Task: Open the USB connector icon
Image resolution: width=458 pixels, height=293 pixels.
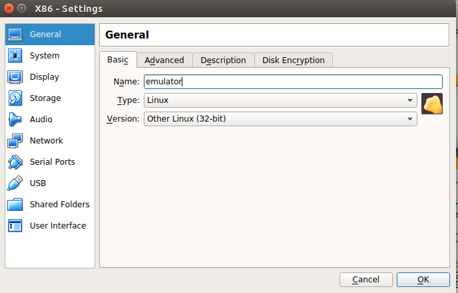Action: 15,183
